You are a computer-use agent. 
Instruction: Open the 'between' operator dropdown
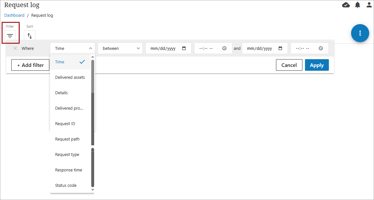point(120,48)
